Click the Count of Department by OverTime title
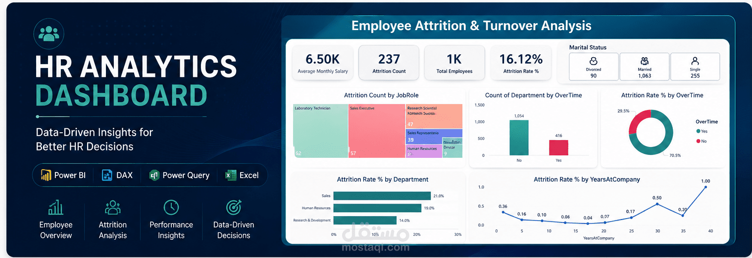 [533, 95]
